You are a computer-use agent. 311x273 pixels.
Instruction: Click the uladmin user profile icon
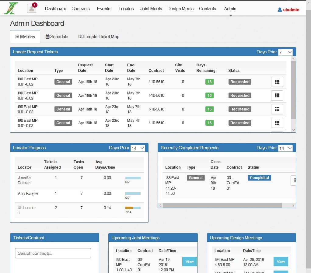tap(280, 10)
